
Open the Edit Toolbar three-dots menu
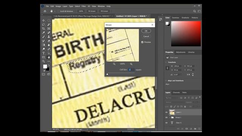click(x=49, y=61)
